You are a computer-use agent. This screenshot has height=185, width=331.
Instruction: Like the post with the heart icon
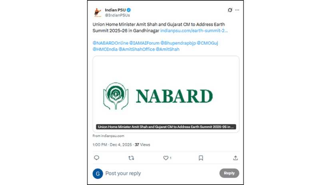click(x=166, y=158)
